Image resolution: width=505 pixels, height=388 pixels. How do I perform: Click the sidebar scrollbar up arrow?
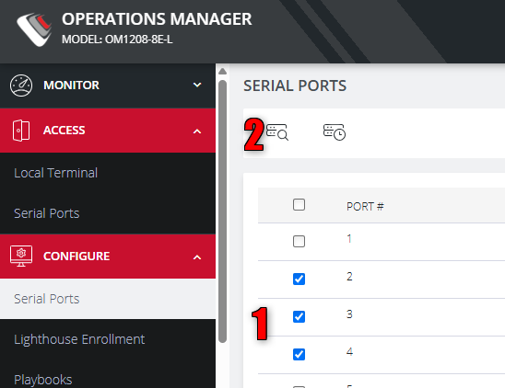coord(222,72)
